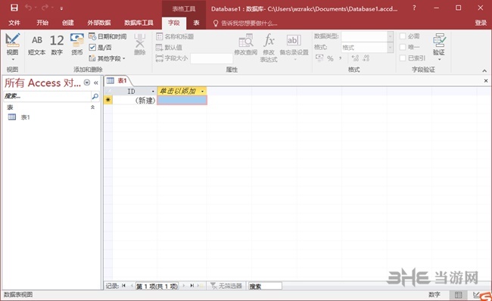
Task: Click the navigation pane 搜索 box
Action: (x=47, y=96)
